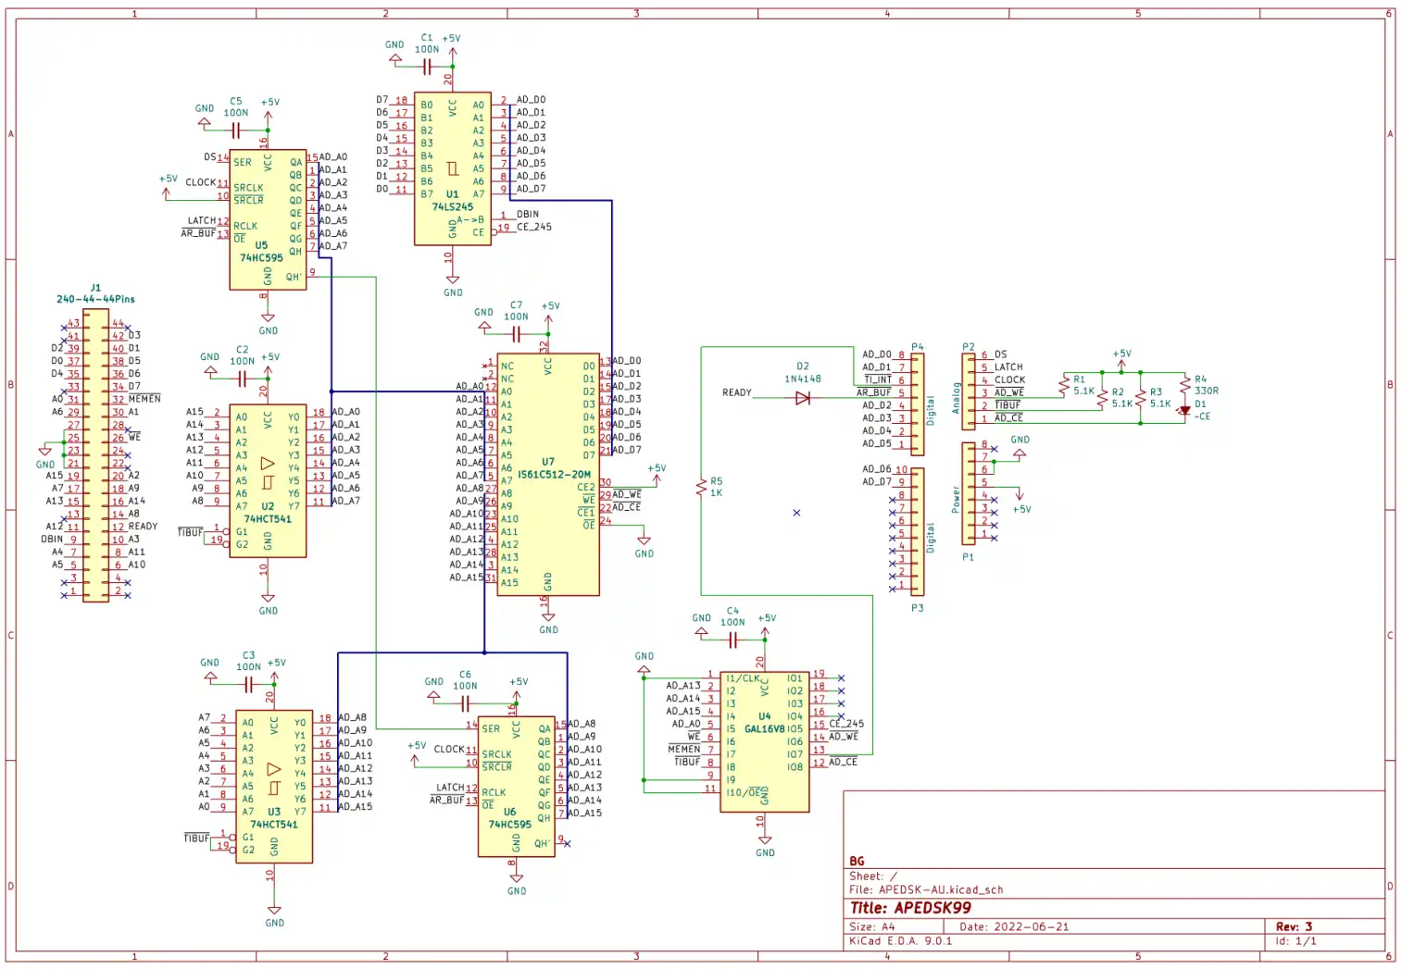Click the U6 74HC595 shift register

(516, 787)
